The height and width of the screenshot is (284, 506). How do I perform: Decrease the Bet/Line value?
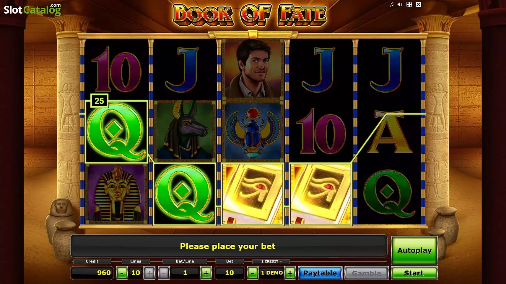coord(164,273)
